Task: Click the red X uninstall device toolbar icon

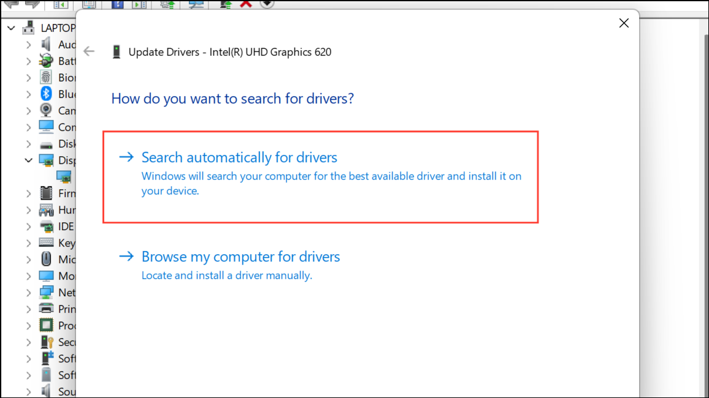Action: click(246, 4)
